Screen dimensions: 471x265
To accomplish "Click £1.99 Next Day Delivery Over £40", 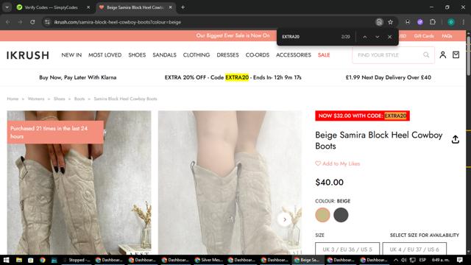I will point(389,77).
